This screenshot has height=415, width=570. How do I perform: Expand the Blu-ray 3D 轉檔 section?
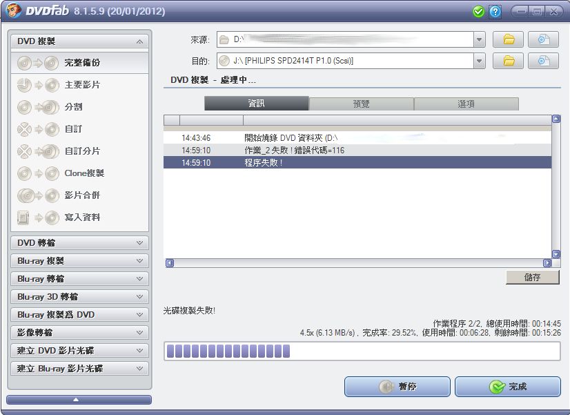point(79,297)
